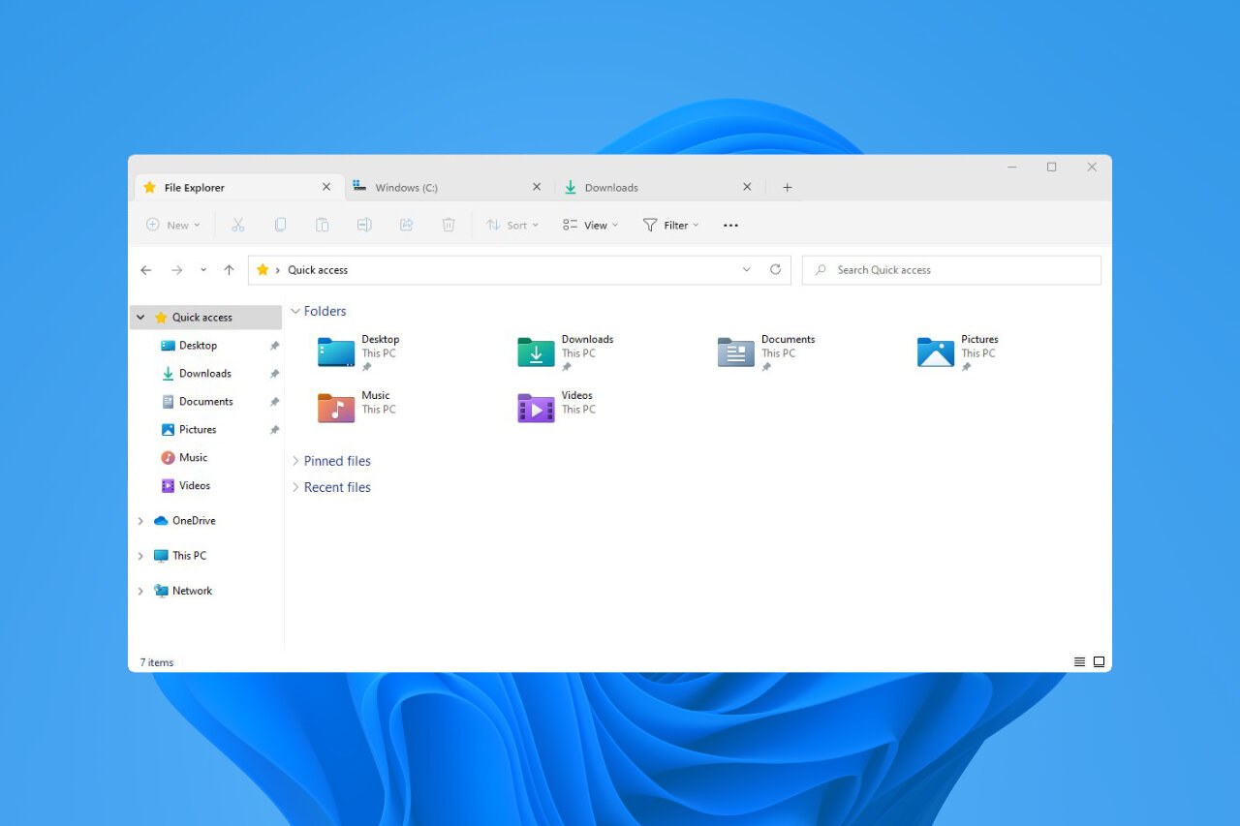The height and width of the screenshot is (826, 1240).
Task: Expand the Recent files section
Action: point(296,487)
